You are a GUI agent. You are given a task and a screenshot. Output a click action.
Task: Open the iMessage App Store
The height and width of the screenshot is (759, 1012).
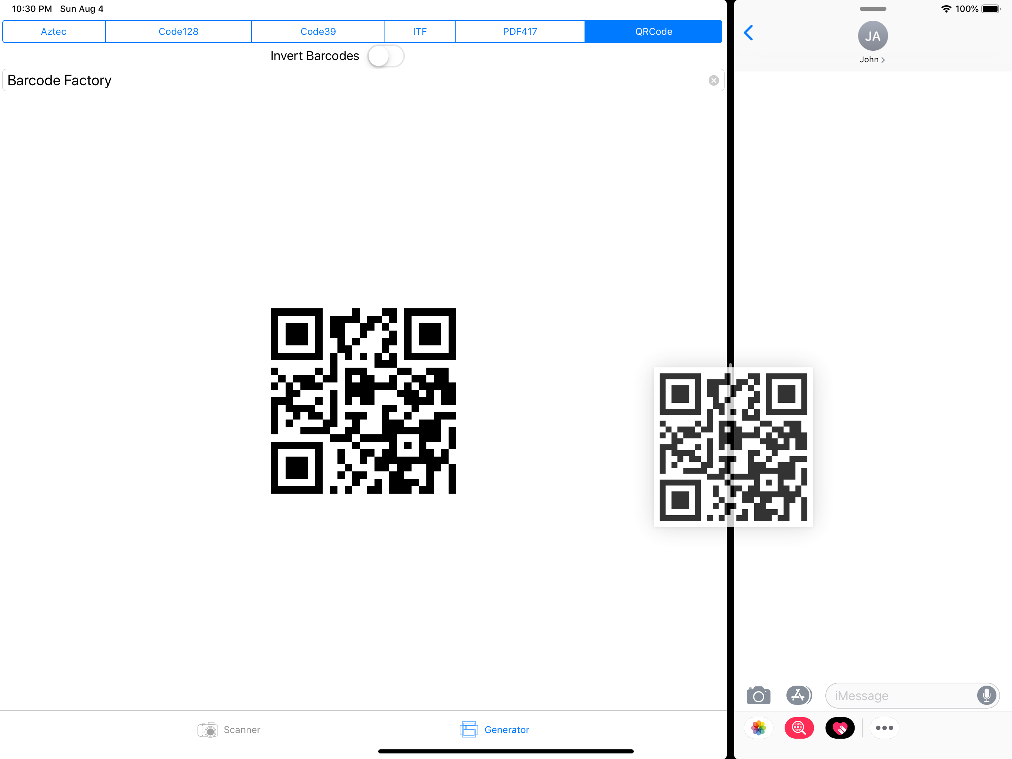click(798, 695)
